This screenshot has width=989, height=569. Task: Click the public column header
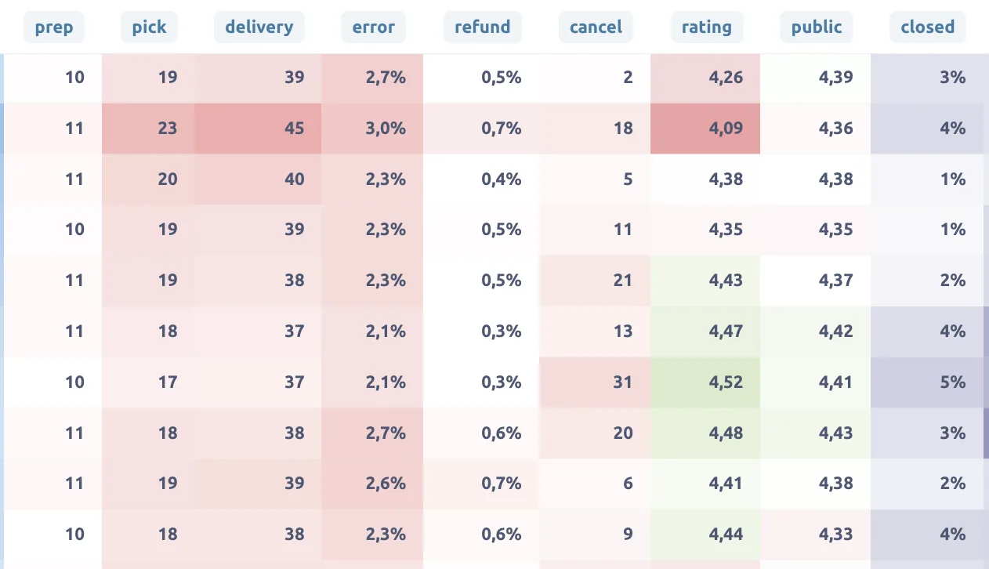pos(817,27)
